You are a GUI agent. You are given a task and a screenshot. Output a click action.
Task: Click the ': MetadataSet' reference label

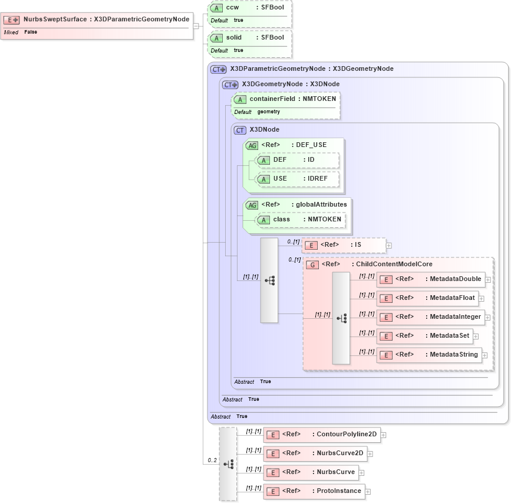447,335
